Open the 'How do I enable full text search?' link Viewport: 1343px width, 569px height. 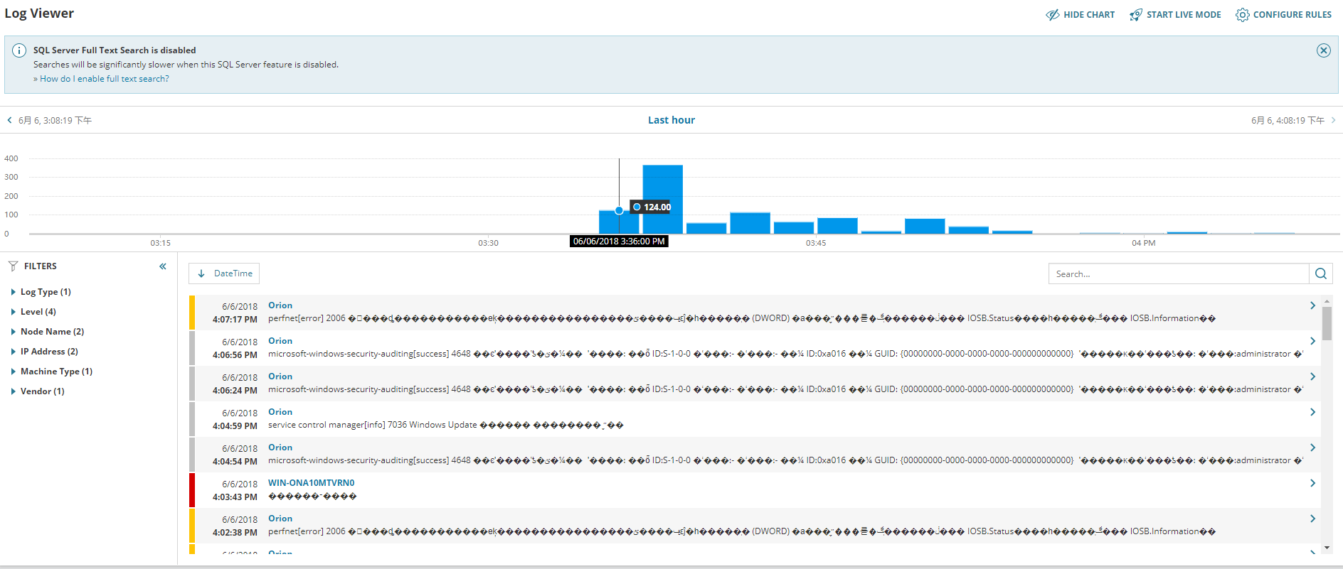coord(105,79)
